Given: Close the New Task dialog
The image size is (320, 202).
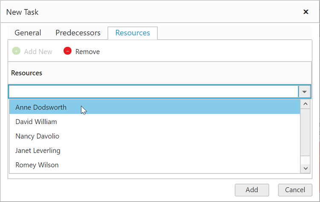Looking at the screenshot, I should 306,12.
